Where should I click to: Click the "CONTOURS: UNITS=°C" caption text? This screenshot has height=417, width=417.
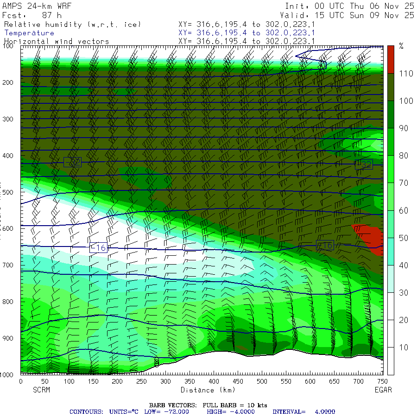104,412
